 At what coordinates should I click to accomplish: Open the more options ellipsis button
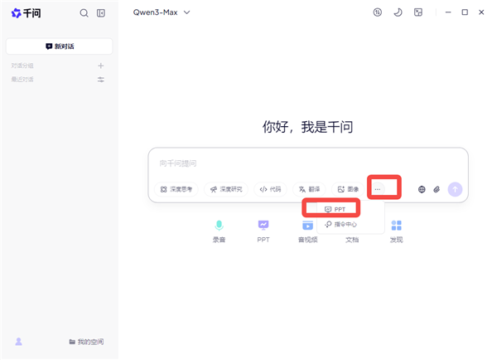click(378, 189)
